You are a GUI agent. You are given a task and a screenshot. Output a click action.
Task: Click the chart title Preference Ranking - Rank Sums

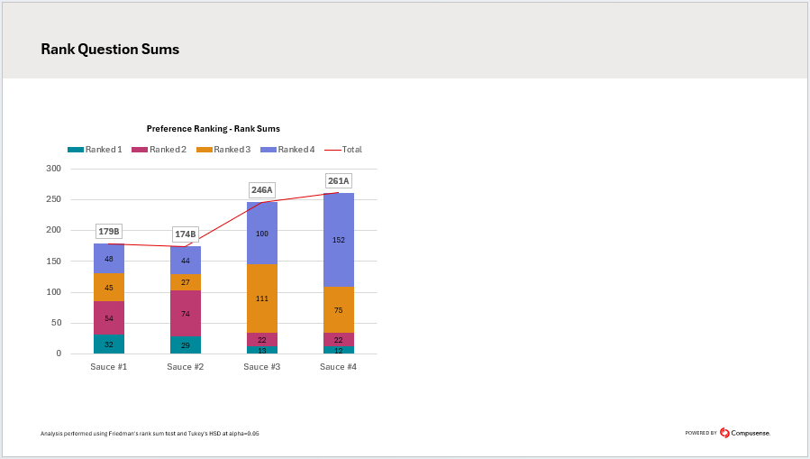(x=214, y=129)
